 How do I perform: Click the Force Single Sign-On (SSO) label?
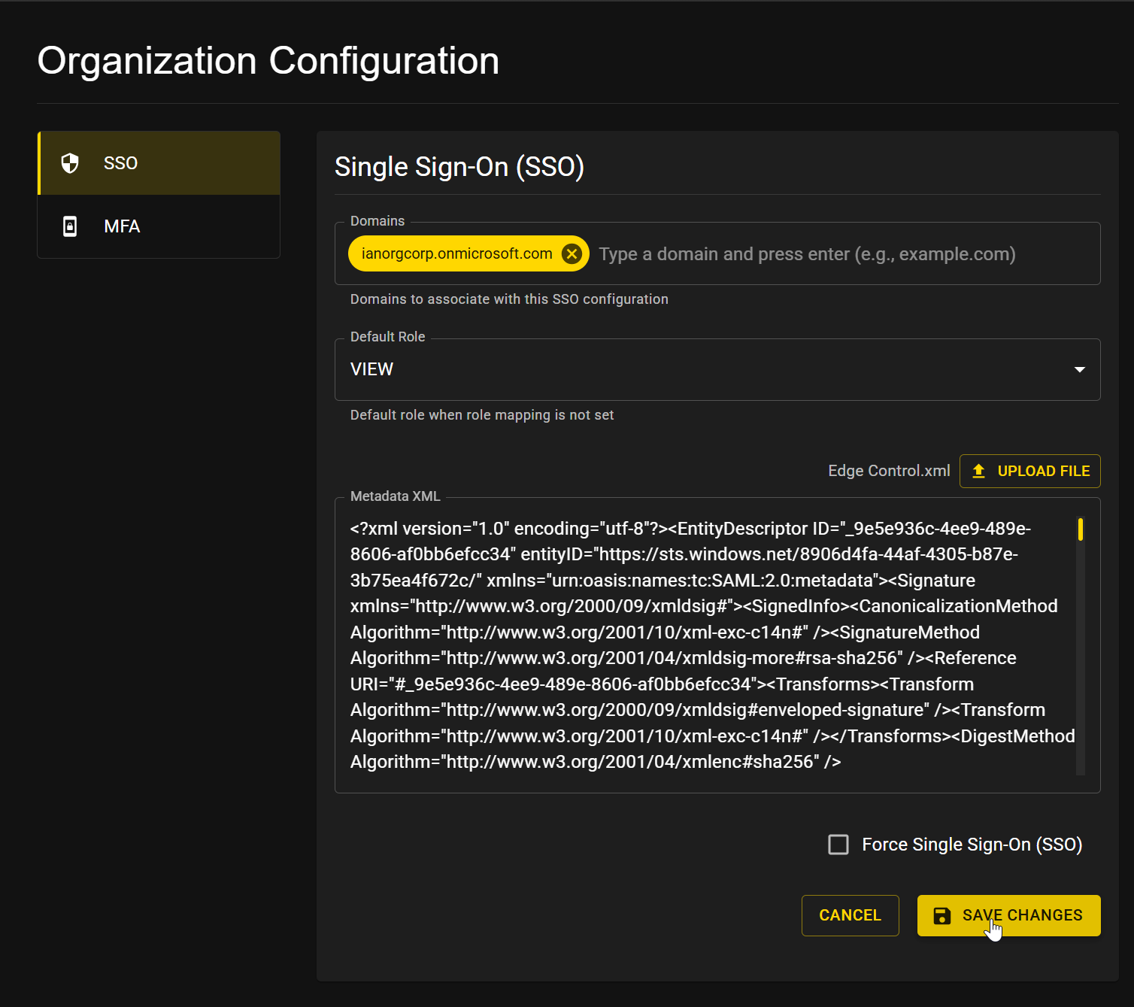coord(972,845)
